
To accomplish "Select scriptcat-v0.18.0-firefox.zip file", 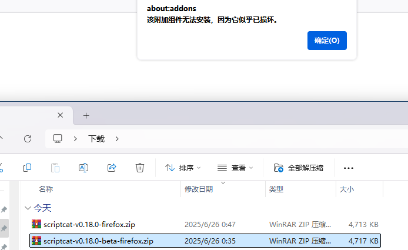I will click(89, 224).
